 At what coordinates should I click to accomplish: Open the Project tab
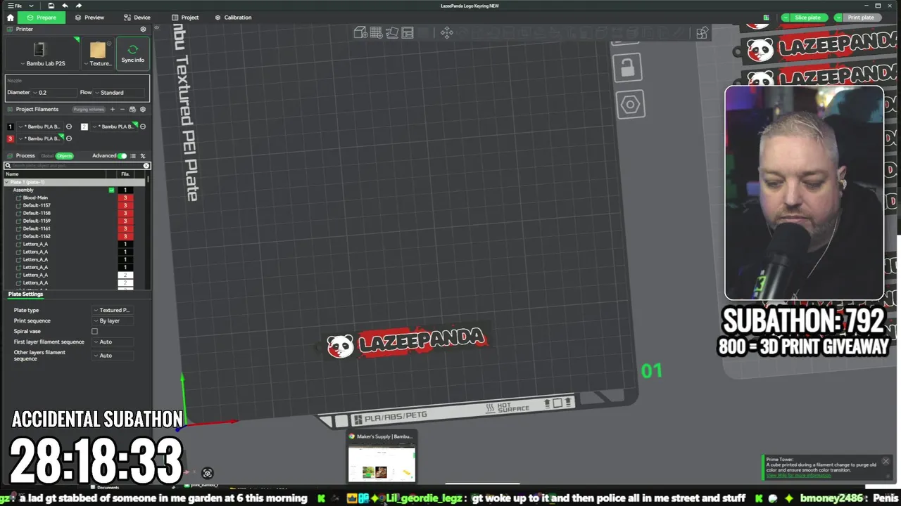click(x=186, y=18)
